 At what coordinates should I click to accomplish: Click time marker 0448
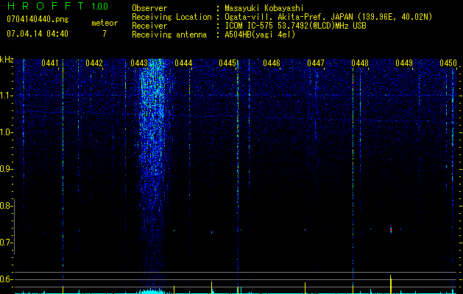click(x=360, y=63)
